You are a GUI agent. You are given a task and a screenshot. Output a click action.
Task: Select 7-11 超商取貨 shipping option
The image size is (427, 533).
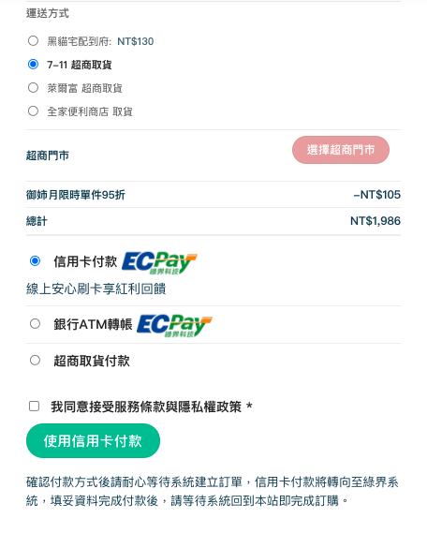tap(33, 65)
